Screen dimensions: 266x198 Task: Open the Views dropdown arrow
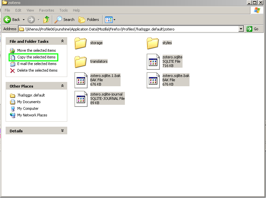[x=115, y=20]
